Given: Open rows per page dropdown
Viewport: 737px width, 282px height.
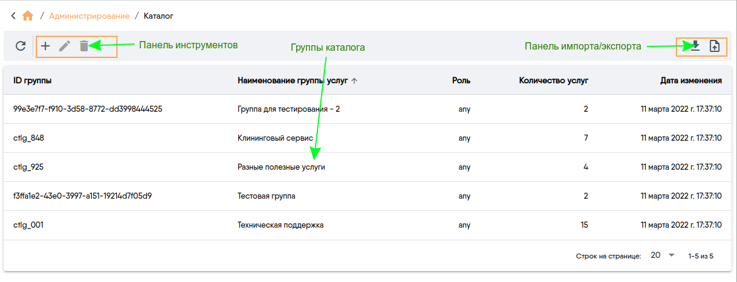Looking at the screenshot, I should point(663,255).
